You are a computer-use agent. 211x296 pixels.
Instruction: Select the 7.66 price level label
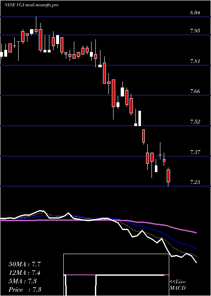(x=195, y=91)
